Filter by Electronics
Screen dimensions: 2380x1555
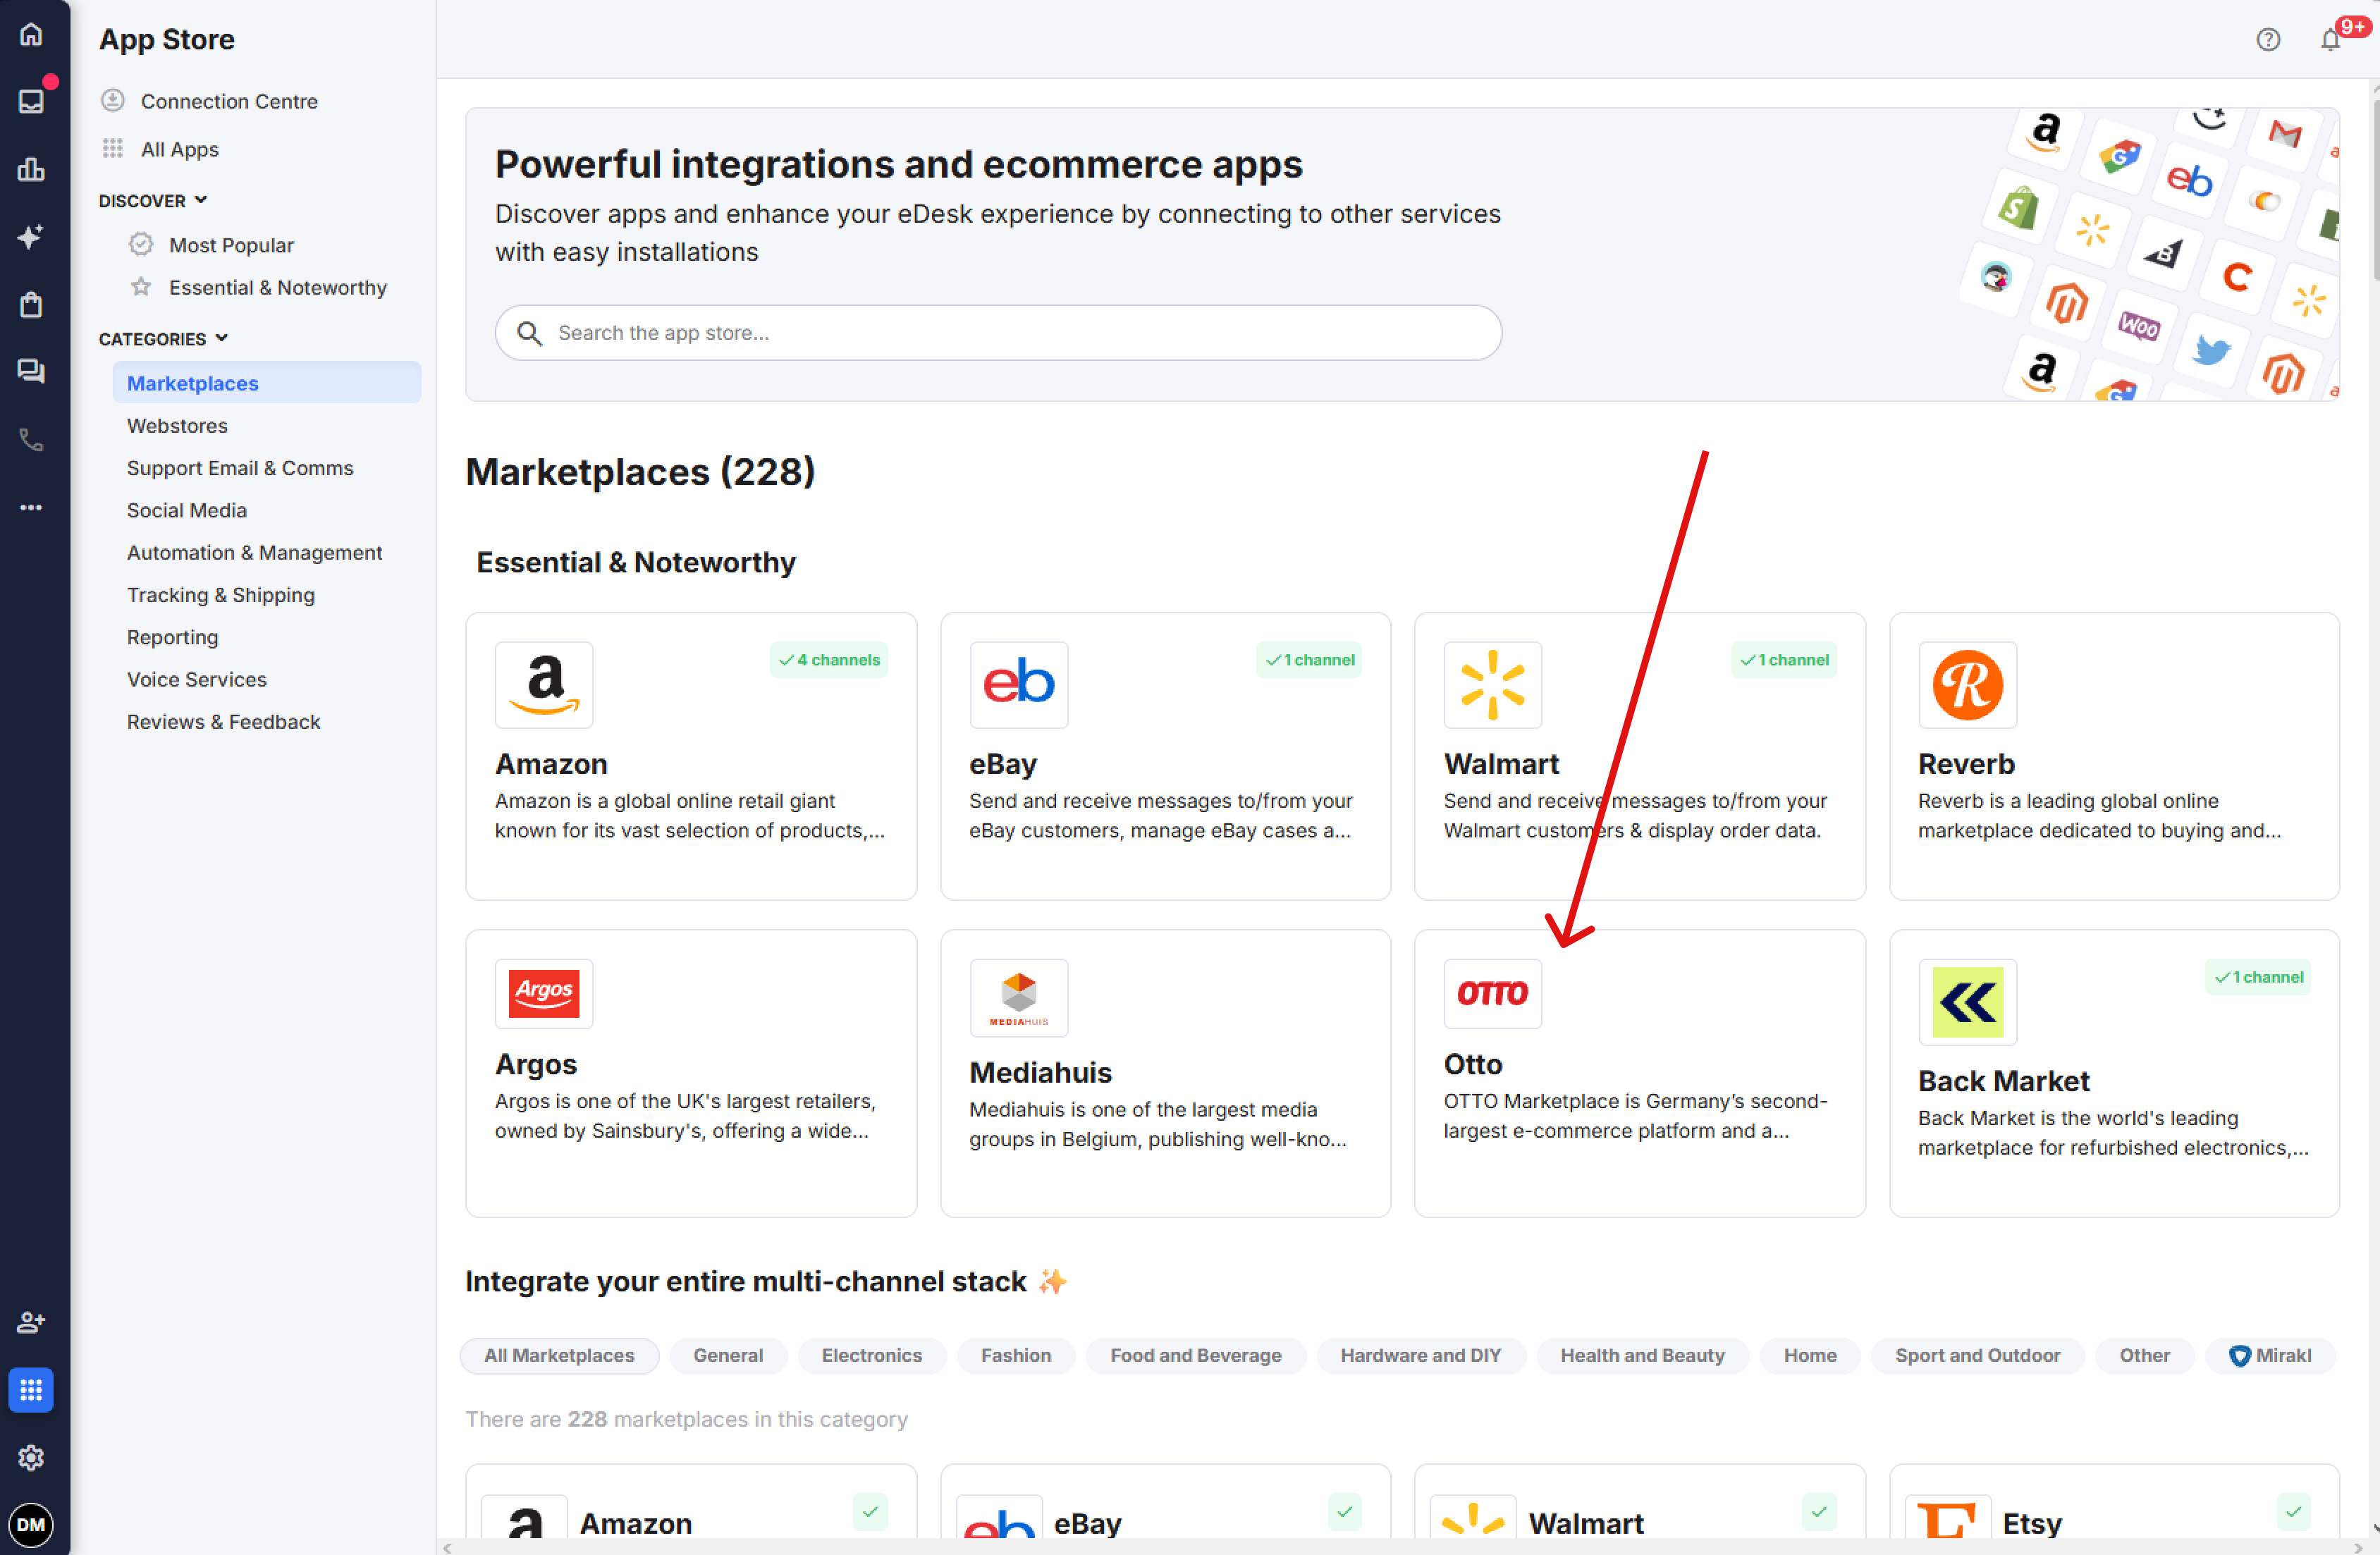872,1355
